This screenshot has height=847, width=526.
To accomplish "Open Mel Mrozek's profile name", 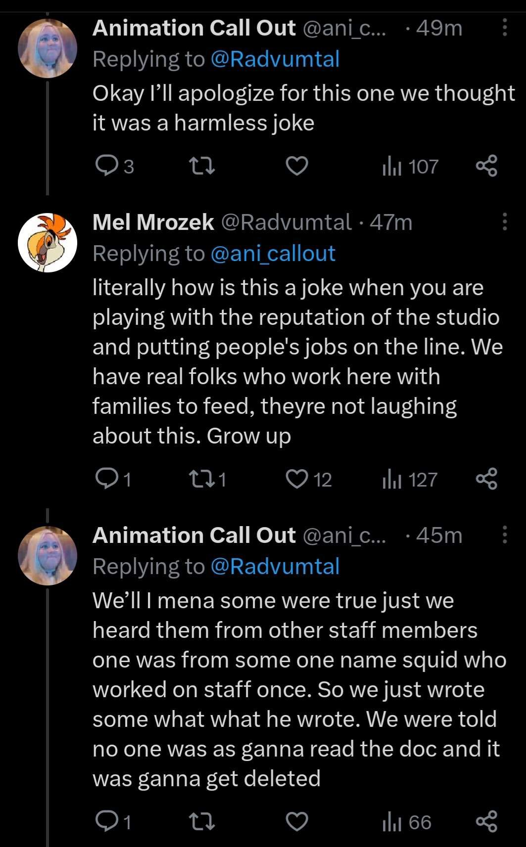I will 153,222.
